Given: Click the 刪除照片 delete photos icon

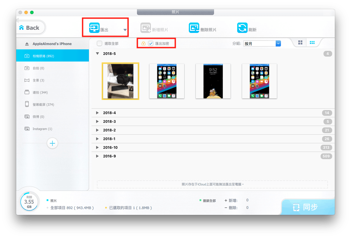Looking at the screenshot, I should [194, 27].
